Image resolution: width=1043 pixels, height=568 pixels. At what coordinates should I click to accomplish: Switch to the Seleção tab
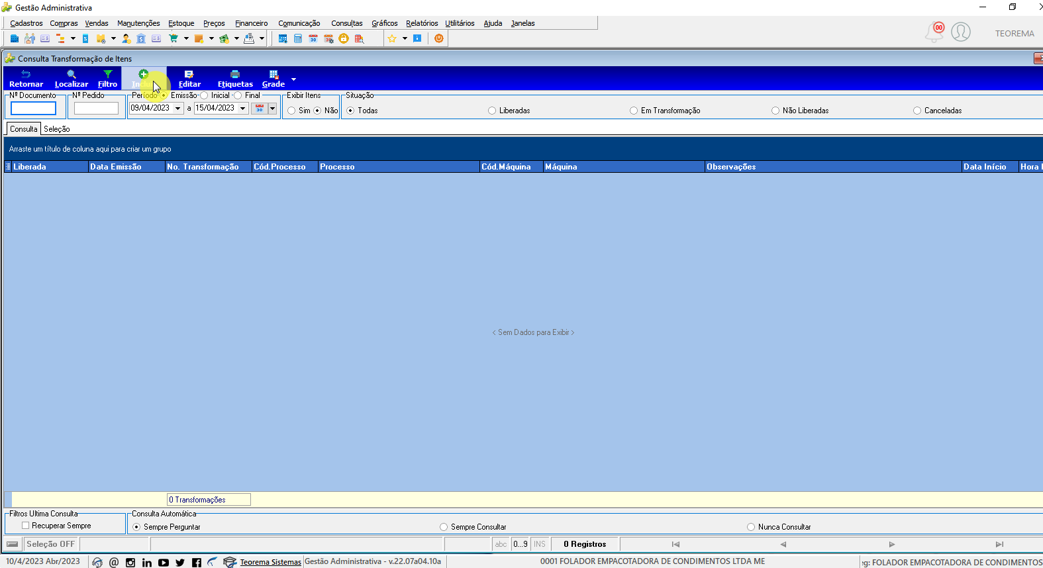(x=57, y=129)
